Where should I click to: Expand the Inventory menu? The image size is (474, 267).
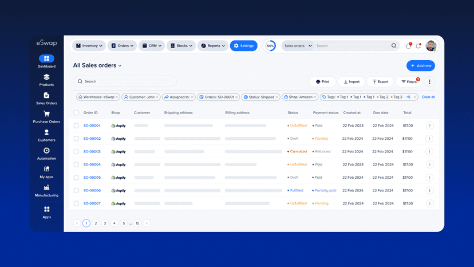point(89,46)
